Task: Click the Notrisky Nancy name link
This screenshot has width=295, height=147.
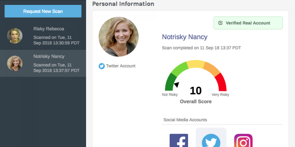Action: [x=184, y=37]
